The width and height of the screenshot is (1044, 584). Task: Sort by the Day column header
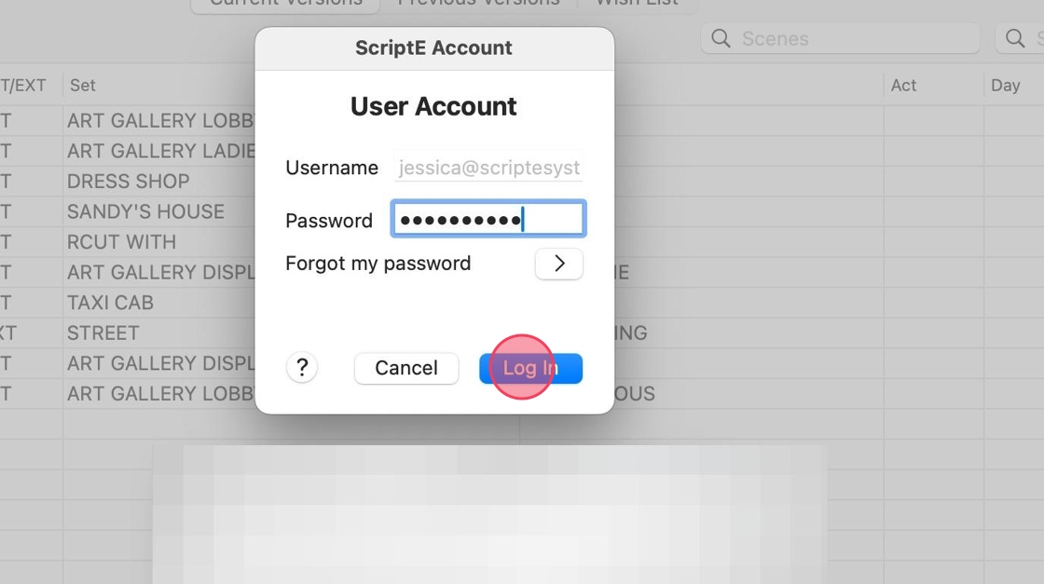pyautogui.click(x=1006, y=85)
